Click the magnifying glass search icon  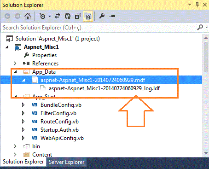pyautogui.click(x=200, y=28)
